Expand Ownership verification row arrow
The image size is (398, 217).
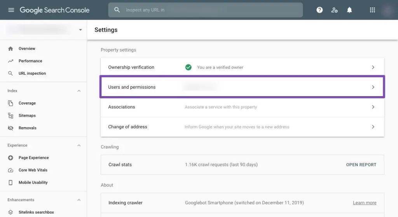click(373, 67)
